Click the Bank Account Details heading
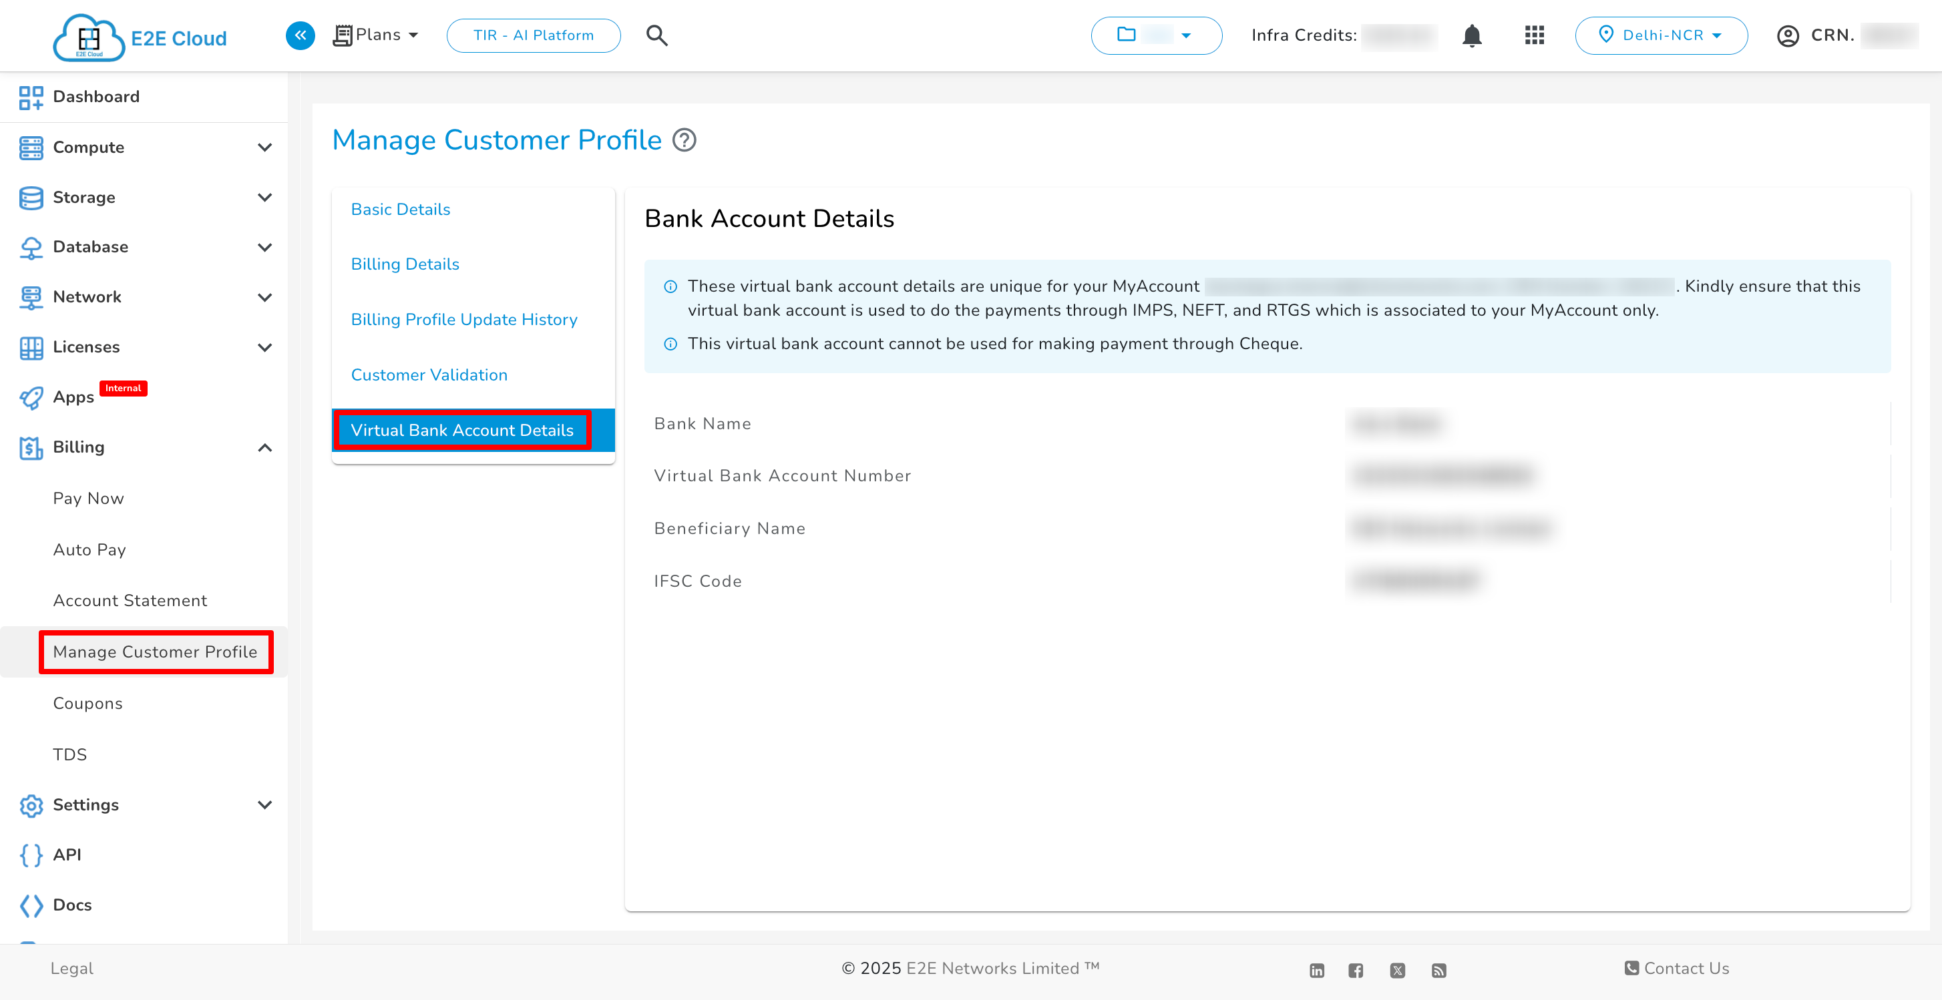The image size is (1942, 1000). click(769, 218)
